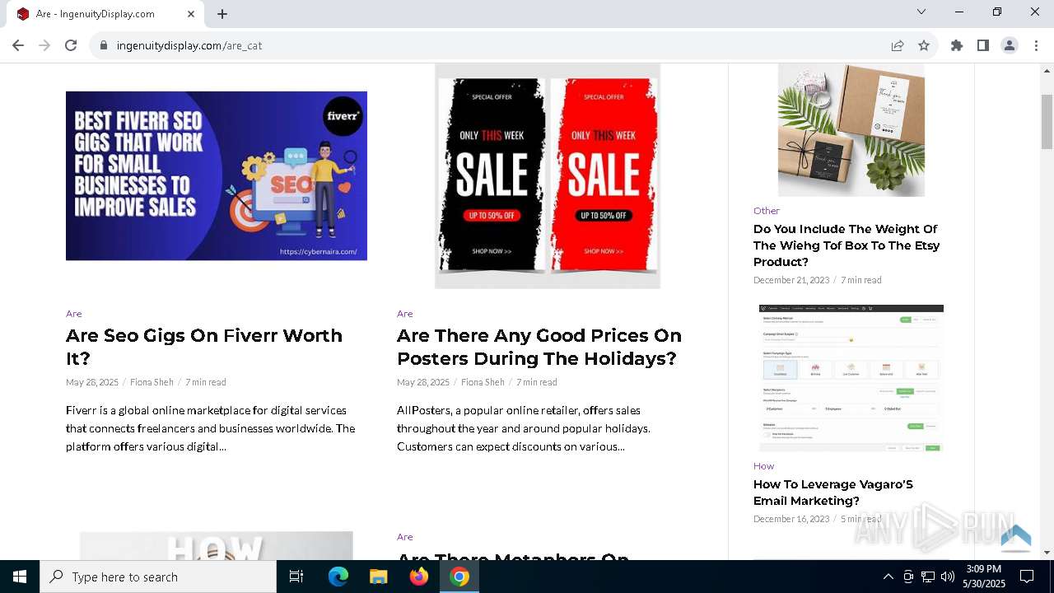Viewport: 1054px width, 593px height.
Task: Open 'How To Leverage Vagaro'S Email Marketing?' article
Action: [833, 493]
